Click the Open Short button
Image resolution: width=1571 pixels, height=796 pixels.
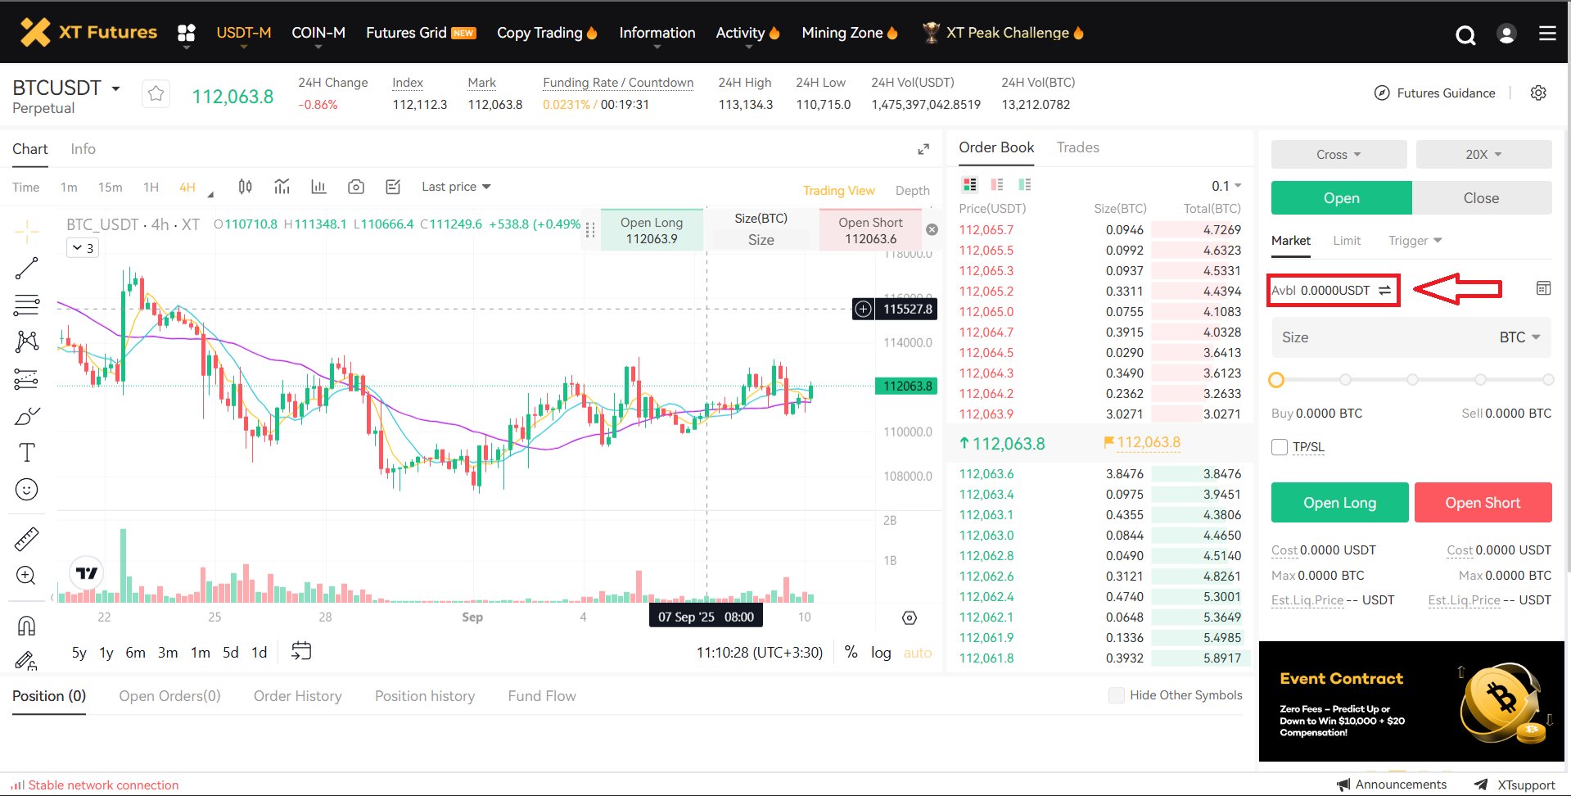tap(1483, 503)
